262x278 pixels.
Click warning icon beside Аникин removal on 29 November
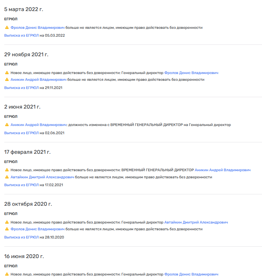coord(7,80)
